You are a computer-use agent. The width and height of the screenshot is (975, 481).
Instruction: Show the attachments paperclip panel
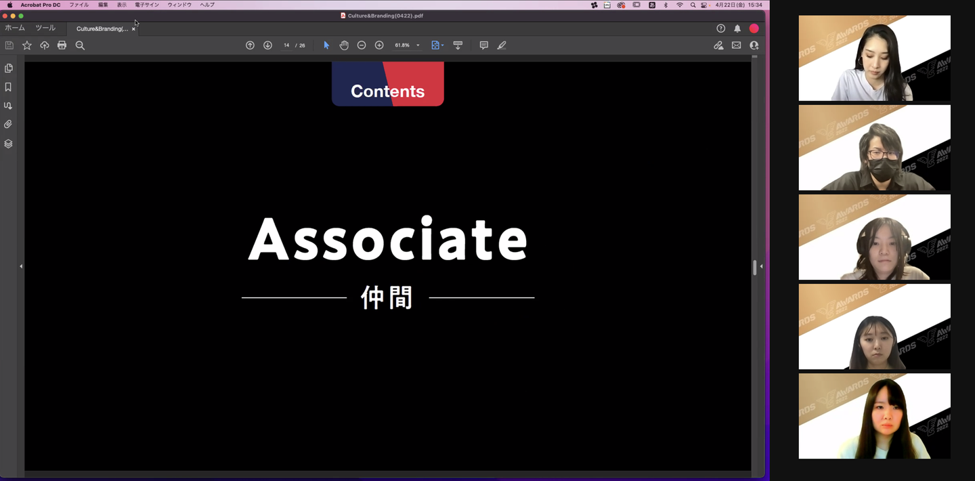coord(9,125)
